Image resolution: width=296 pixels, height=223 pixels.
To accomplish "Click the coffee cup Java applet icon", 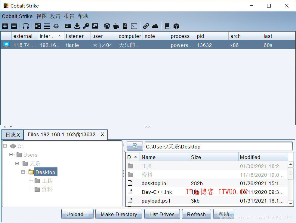I will click(x=116, y=26).
